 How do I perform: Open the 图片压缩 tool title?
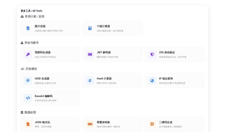[x=40, y=26]
